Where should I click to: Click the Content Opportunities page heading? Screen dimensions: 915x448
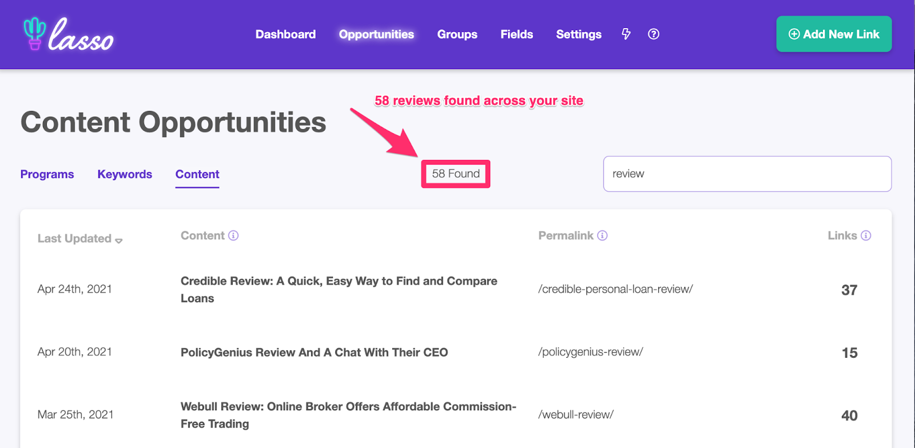(x=173, y=122)
